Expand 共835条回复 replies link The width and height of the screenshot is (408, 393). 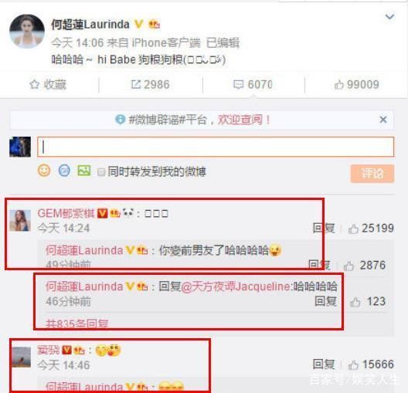77,324
